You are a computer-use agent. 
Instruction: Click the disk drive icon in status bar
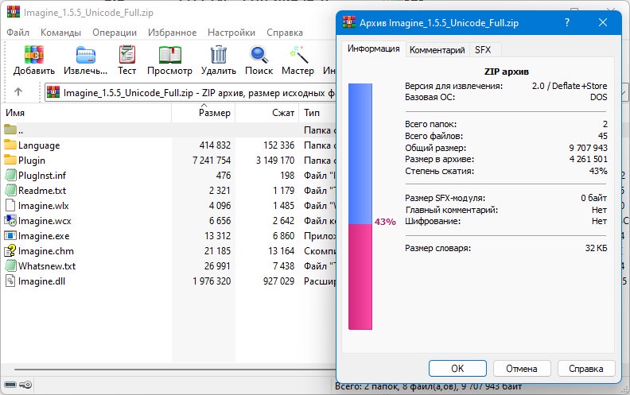click(10, 385)
